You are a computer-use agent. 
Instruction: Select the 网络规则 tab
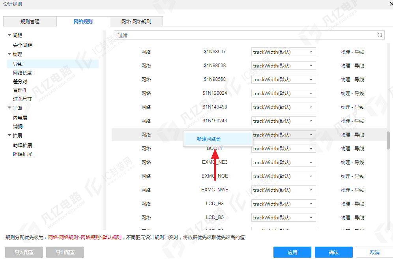coord(83,22)
